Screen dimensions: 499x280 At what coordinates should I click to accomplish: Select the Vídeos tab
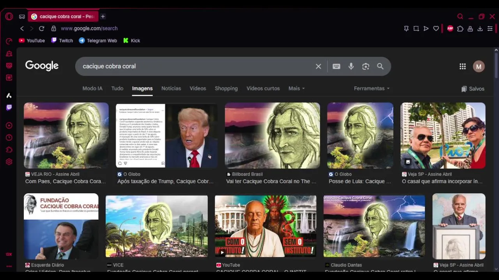click(x=198, y=88)
